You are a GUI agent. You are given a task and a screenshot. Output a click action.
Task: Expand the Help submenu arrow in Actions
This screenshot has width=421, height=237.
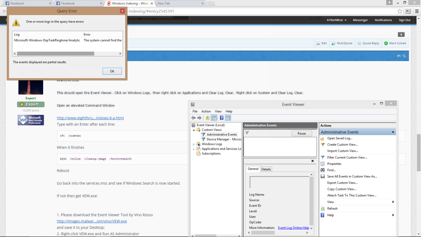click(x=393, y=215)
